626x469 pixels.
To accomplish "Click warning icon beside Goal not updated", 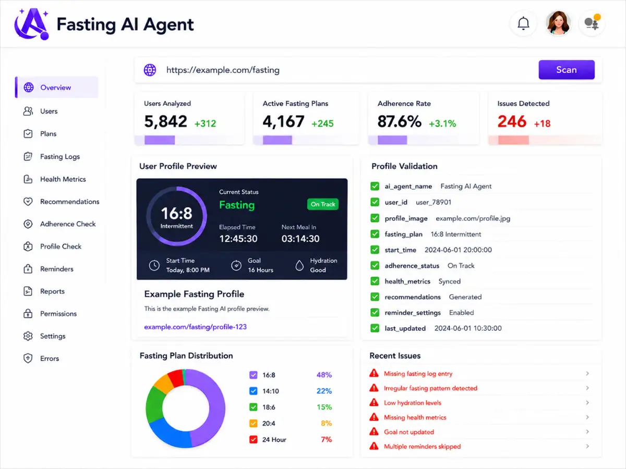I will click(x=374, y=432).
